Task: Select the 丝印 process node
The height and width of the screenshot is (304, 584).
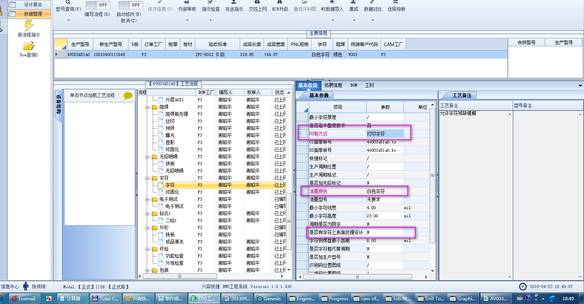Action: 170,121
